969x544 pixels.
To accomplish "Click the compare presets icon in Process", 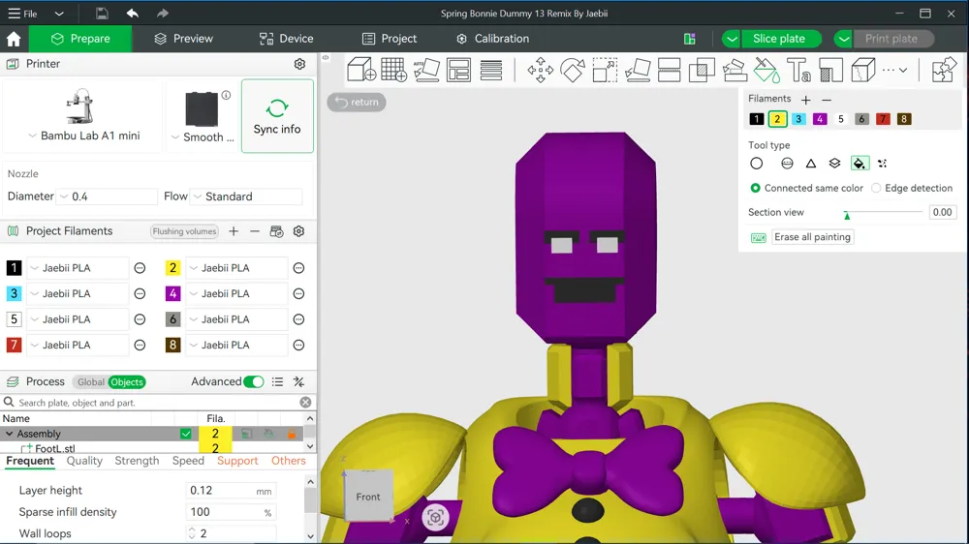I will point(299,381).
